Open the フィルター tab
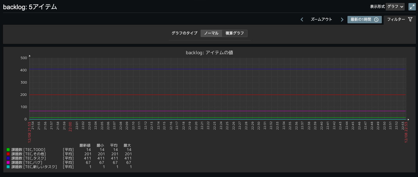418x177 pixels. (399, 20)
